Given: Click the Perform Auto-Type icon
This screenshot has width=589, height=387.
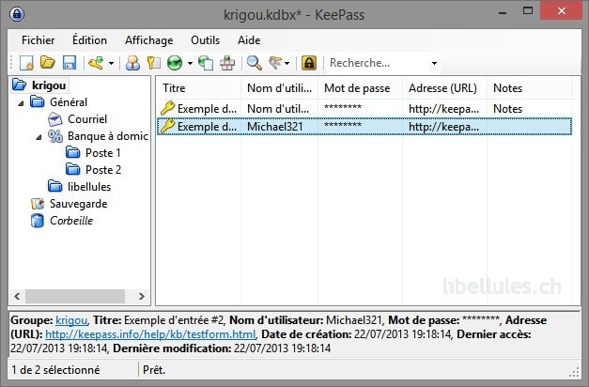Looking at the screenshot, I should point(227,63).
